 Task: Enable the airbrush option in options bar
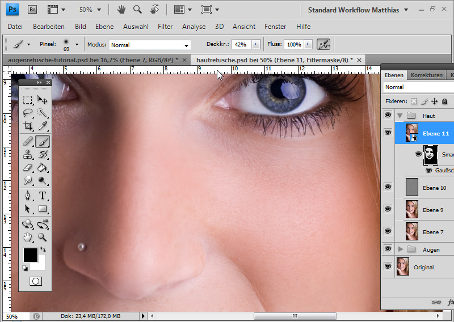coord(323,44)
